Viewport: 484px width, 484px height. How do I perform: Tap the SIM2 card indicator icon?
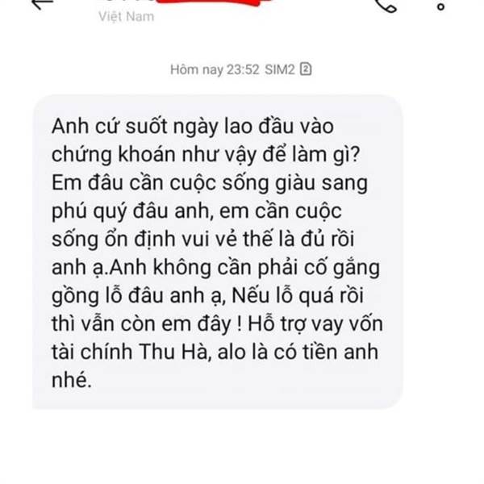pos(306,69)
